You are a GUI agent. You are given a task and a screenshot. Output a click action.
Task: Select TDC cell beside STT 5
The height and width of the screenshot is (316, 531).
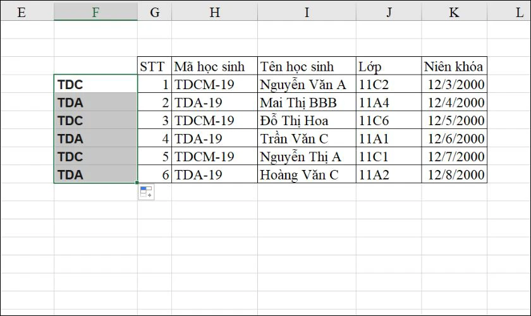pyautogui.click(x=95, y=156)
